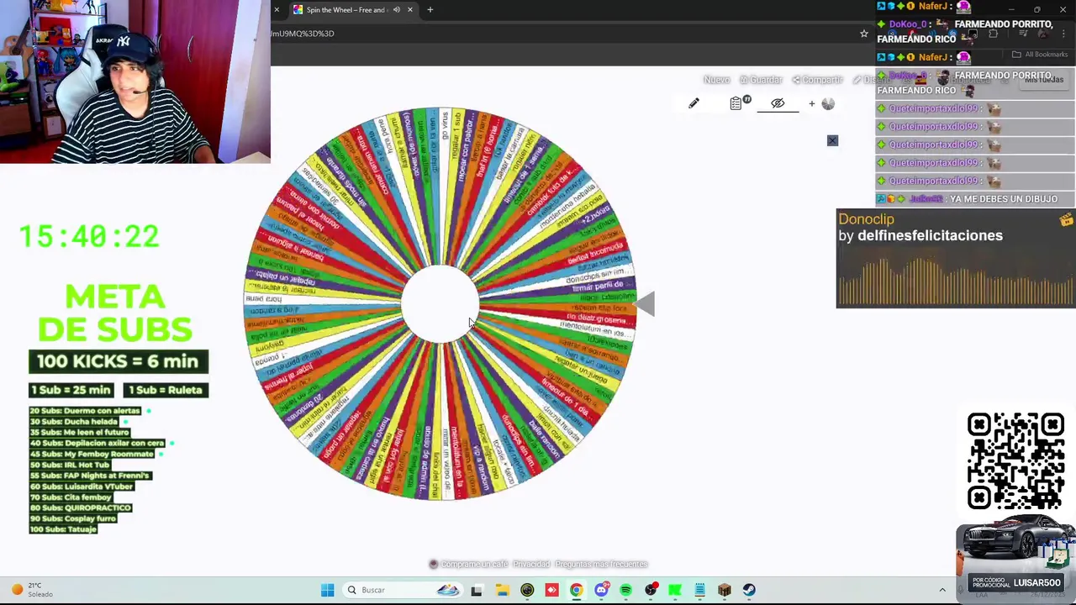Image resolution: width=1076 pixels, height=605 pixels.
Task: Open a new browser tab
Action: click(430, 10)
